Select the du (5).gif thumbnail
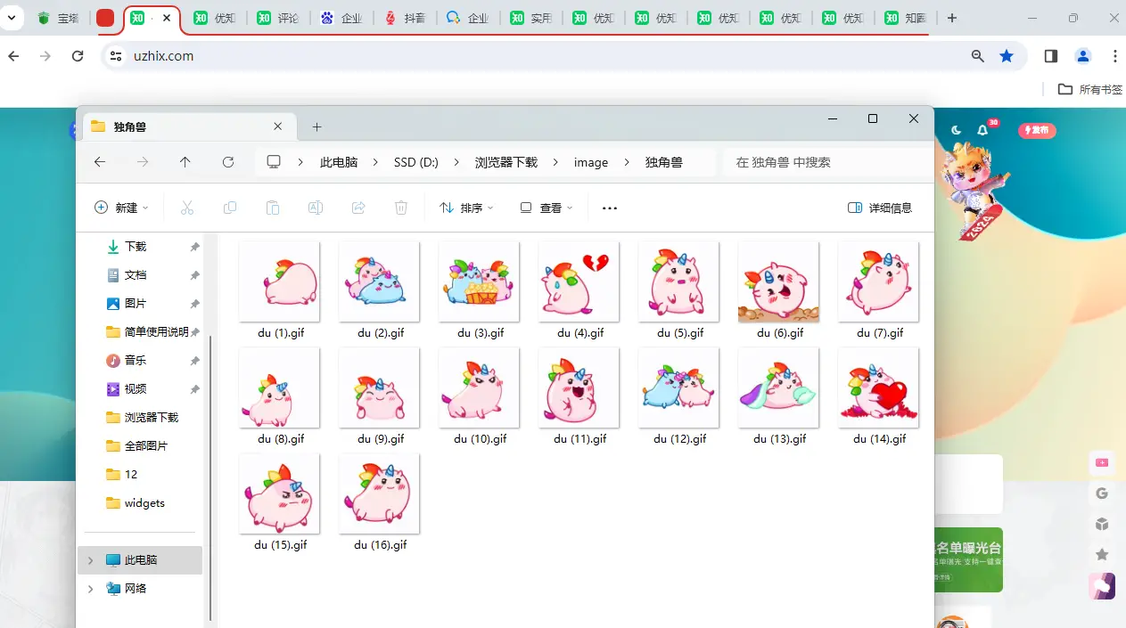The height and width of the screenshot is (628, 1126). 678,281
